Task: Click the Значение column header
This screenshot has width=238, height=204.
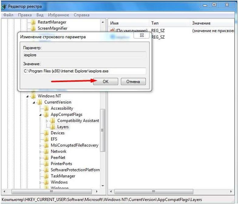Action: (x=212, y=23)
